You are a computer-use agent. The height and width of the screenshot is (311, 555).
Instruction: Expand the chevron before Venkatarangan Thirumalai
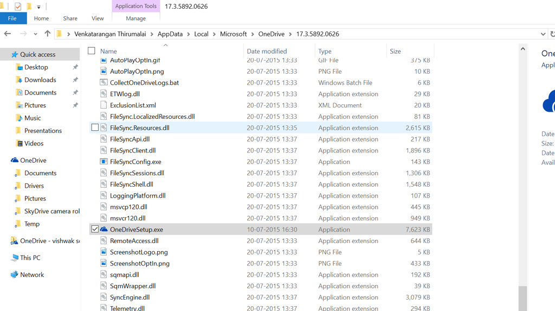tap(68, 34)
